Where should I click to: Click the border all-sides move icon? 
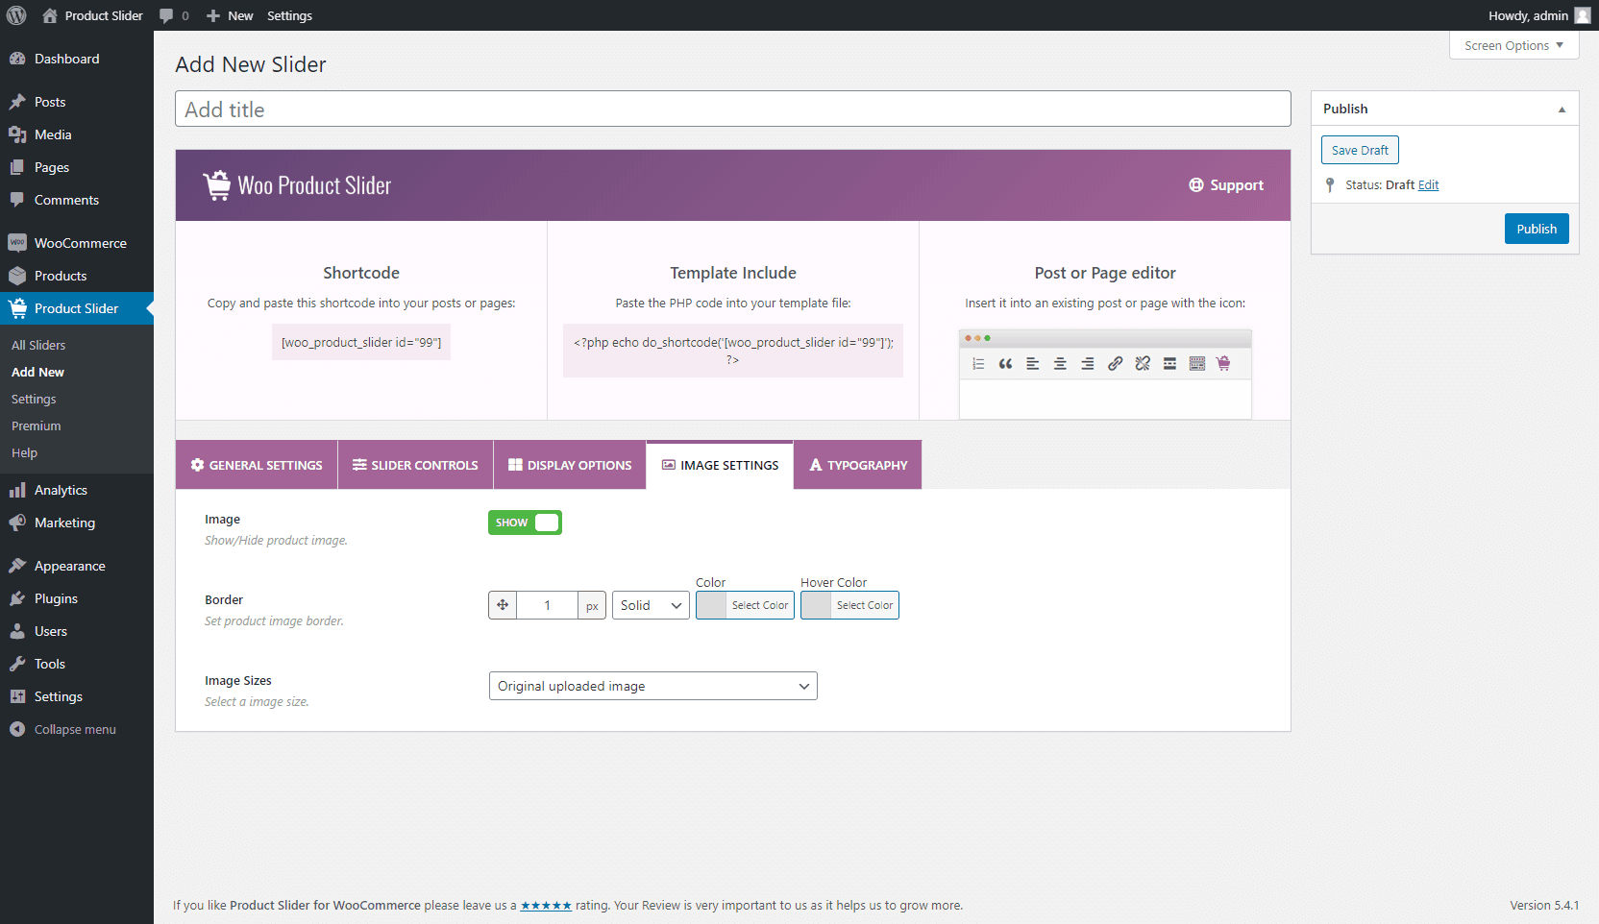(503, 605)
